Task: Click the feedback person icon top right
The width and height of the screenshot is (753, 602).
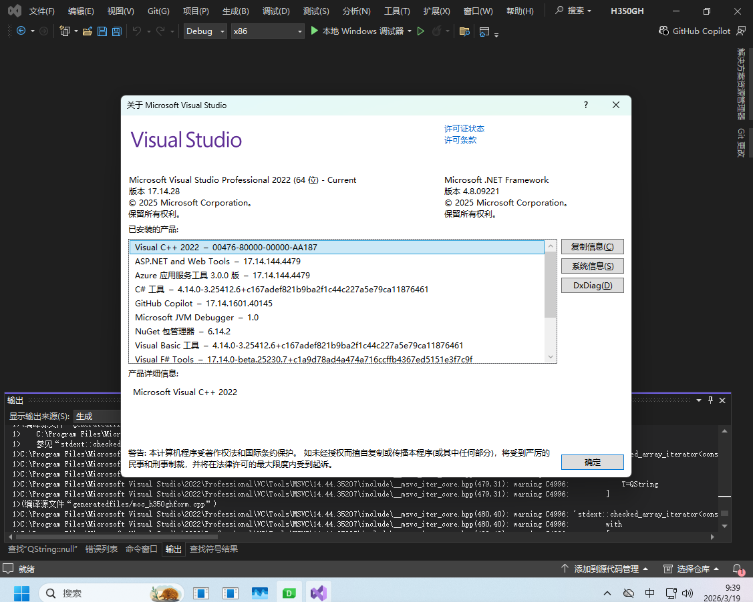Action: pyautogui.click(x=742, y=31)
